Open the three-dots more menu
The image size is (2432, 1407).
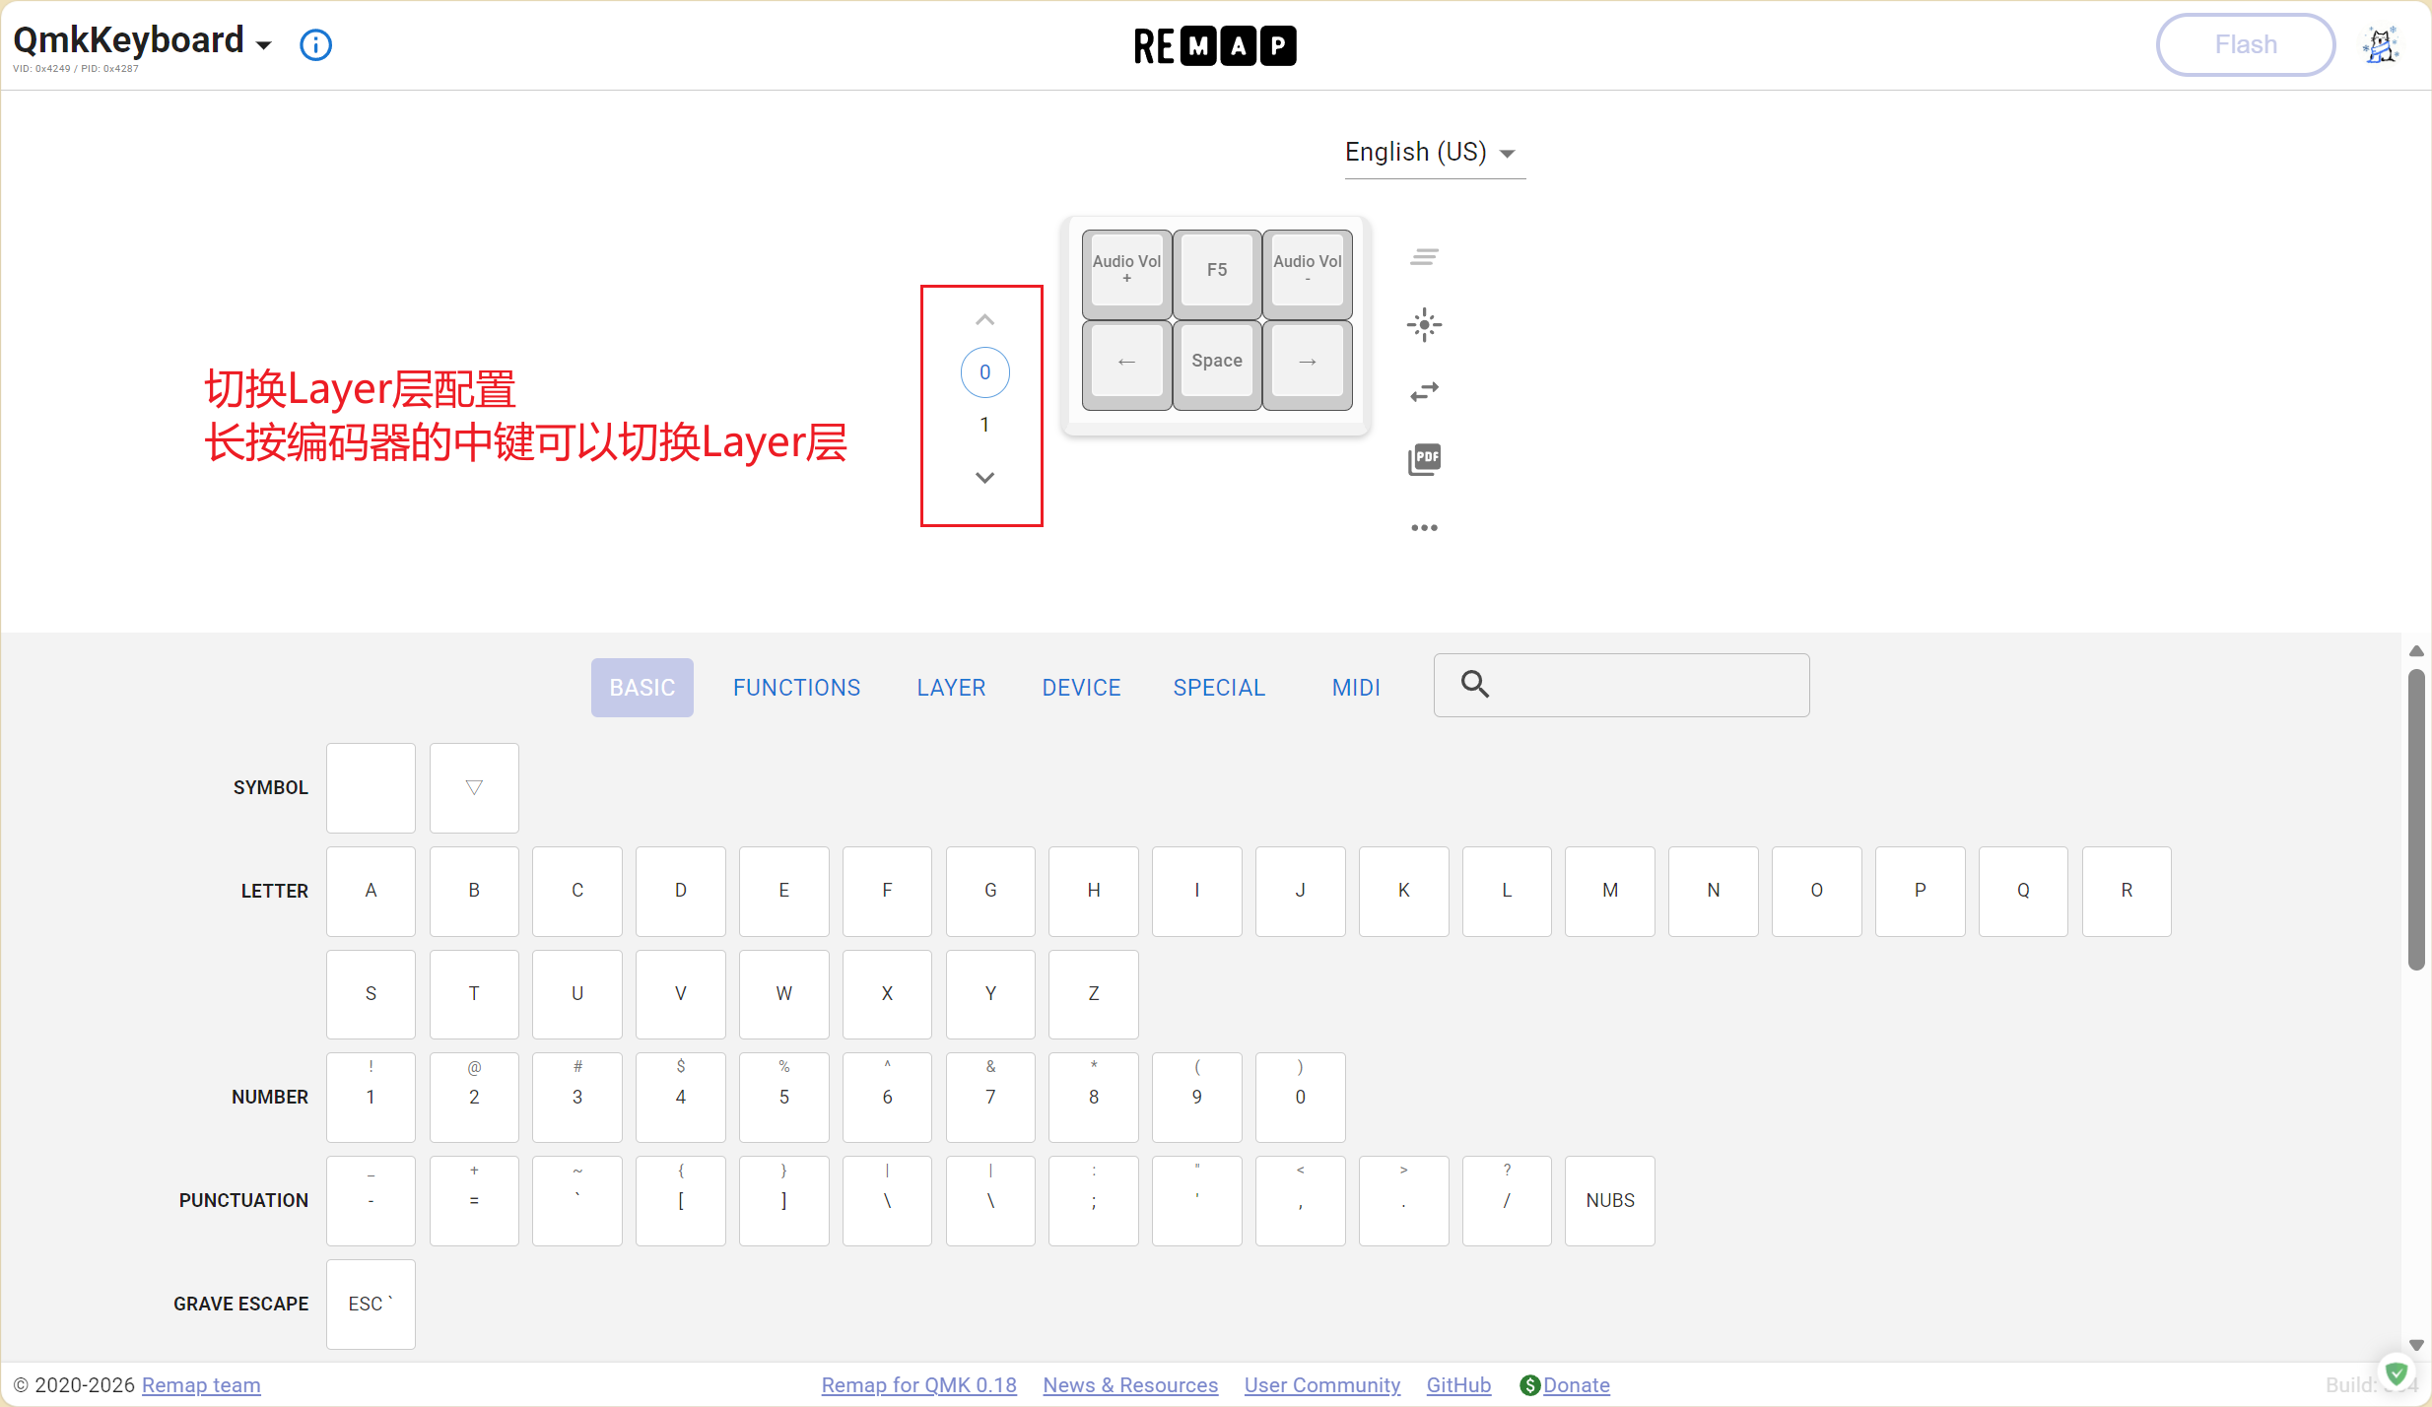(x=1424, y=528)
